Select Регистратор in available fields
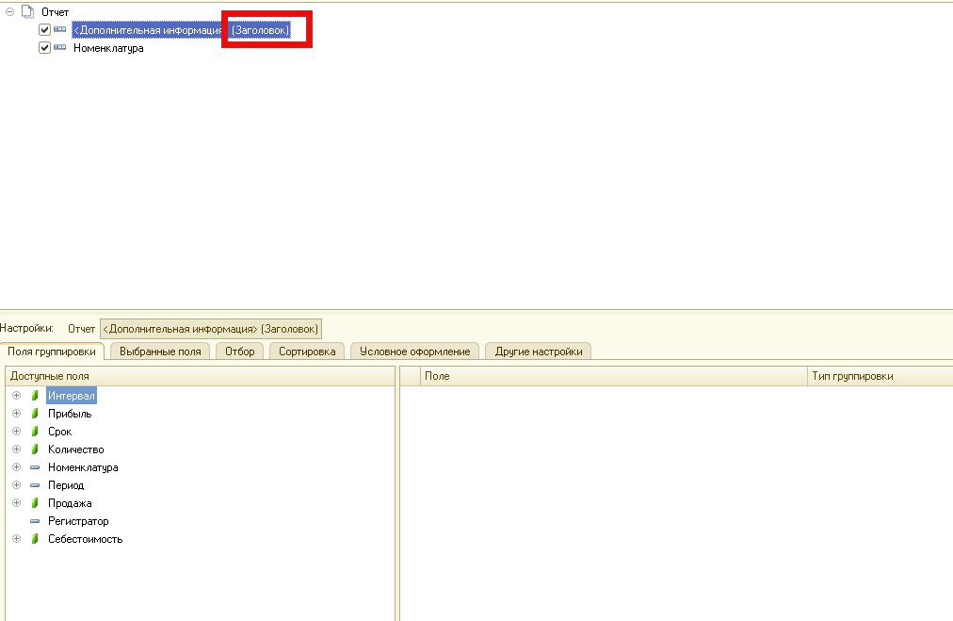The height and width of the screenshot is (621, 953). pyautogui.click(x=78, y=521)
